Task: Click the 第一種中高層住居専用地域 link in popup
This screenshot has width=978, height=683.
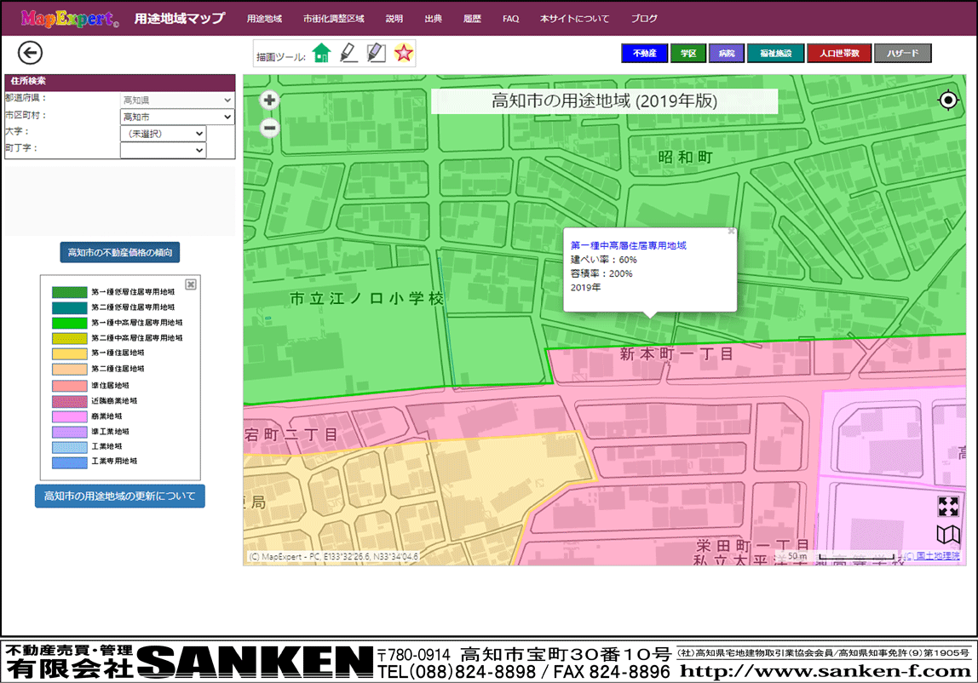Action: pyautogui.click(x=628, y=245)
